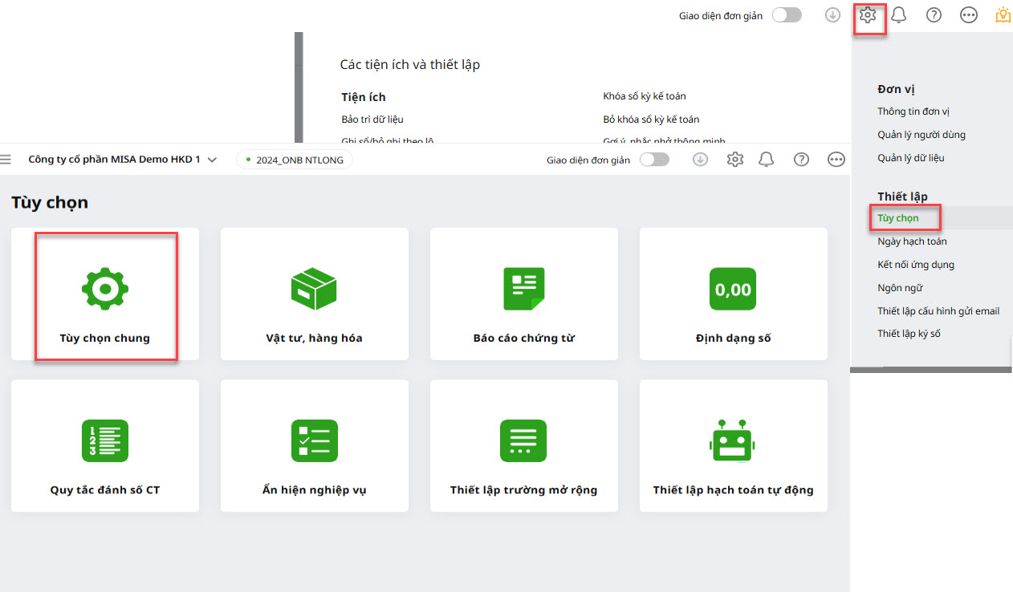Click the top-right help question mark icon
Viewport: 1013px width, 592px height.
tap(934, 15)
